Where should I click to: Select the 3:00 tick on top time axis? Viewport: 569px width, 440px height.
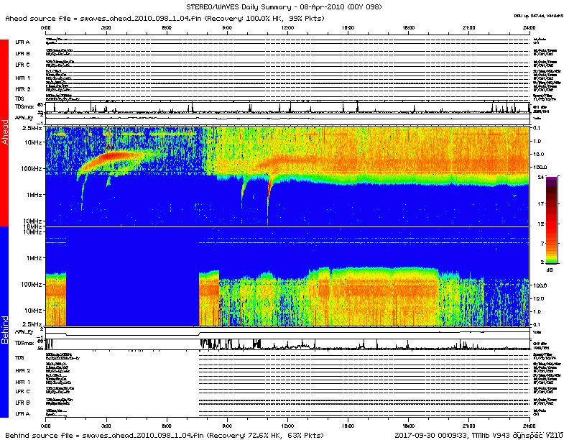pyautogui.click(x=106, y=27)
